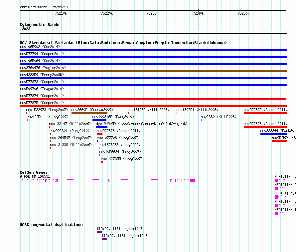296x252 pixels.
Task: Select the esv1522973 (Levy2007) variant label
Action: (47, 110)
